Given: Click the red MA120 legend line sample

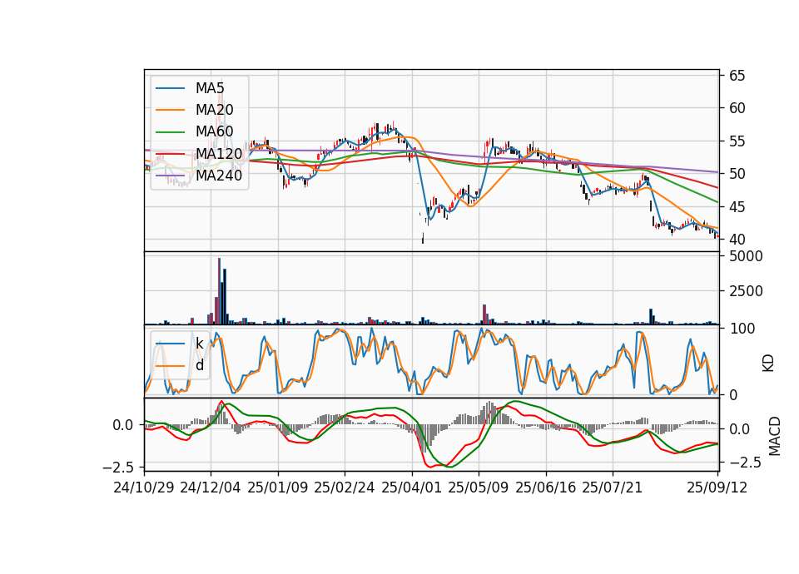Looking at the screenshot, I should point(170,154).
